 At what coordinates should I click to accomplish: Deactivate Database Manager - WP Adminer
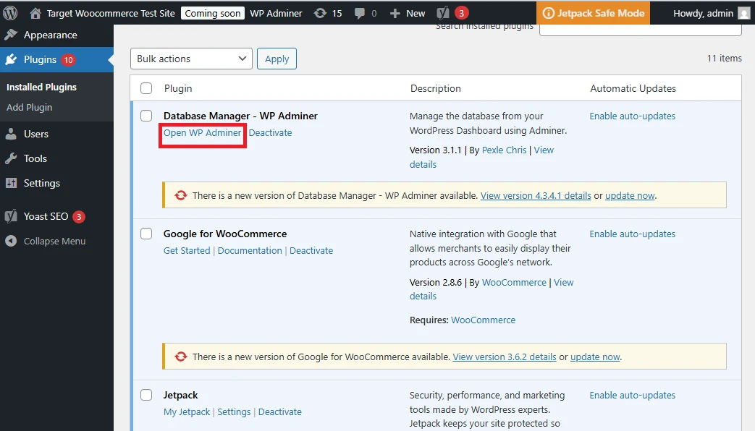point(270,133)
